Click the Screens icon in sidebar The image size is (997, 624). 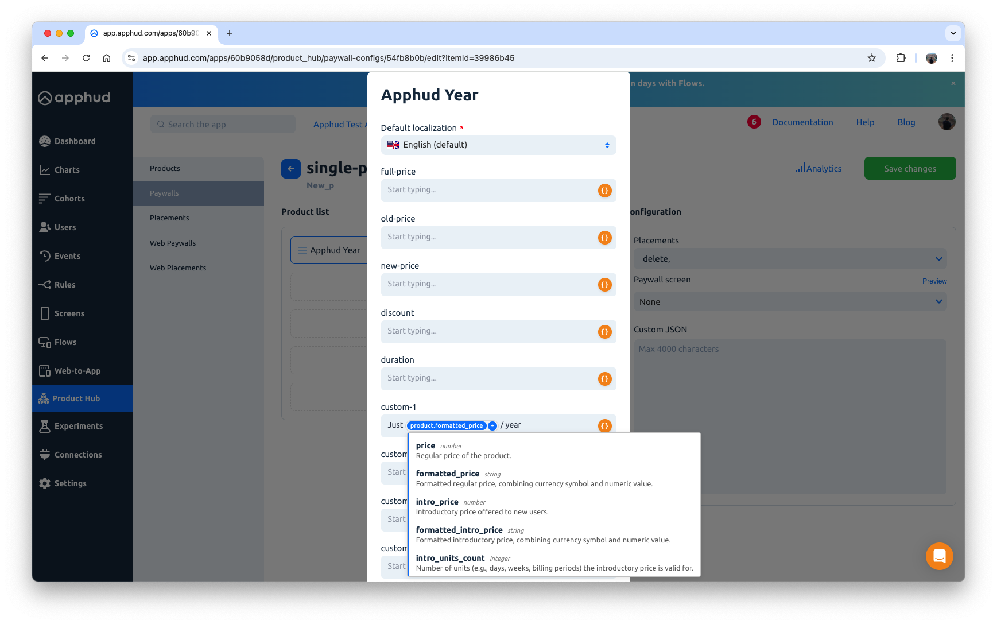coord(45,313)
